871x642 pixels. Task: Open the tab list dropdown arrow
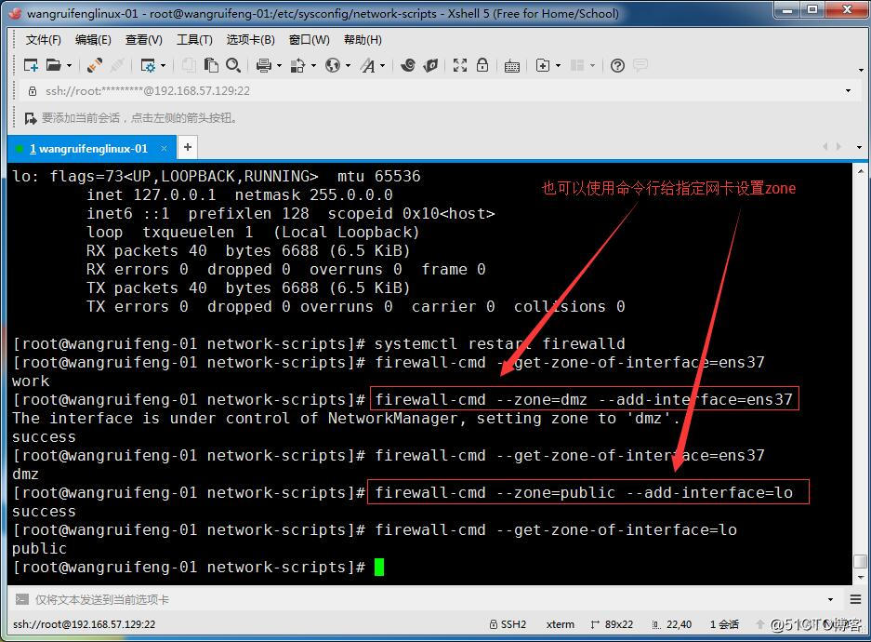pyautogui.click(x=859, y=147)
